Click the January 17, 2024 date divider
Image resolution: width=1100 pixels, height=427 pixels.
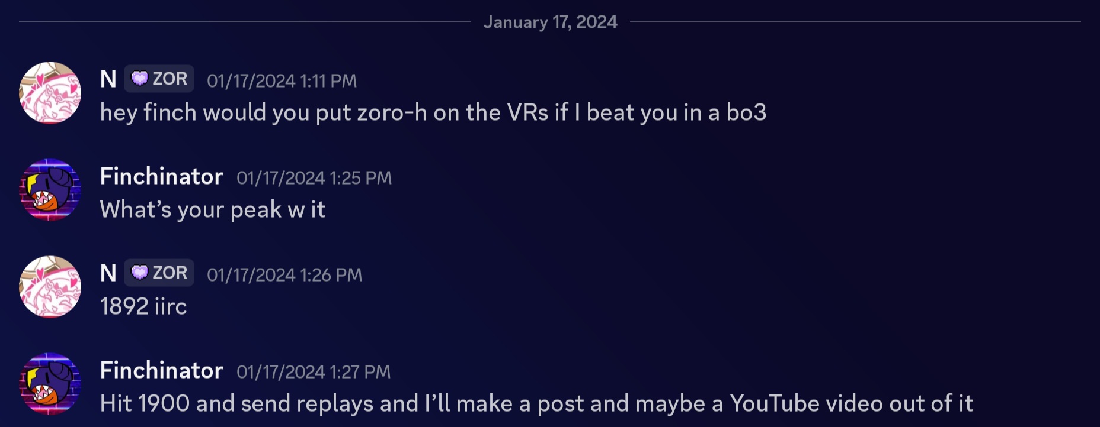(x=550, y=22)
